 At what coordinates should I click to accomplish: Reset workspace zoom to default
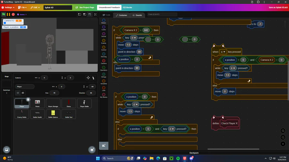pos(283,144)
